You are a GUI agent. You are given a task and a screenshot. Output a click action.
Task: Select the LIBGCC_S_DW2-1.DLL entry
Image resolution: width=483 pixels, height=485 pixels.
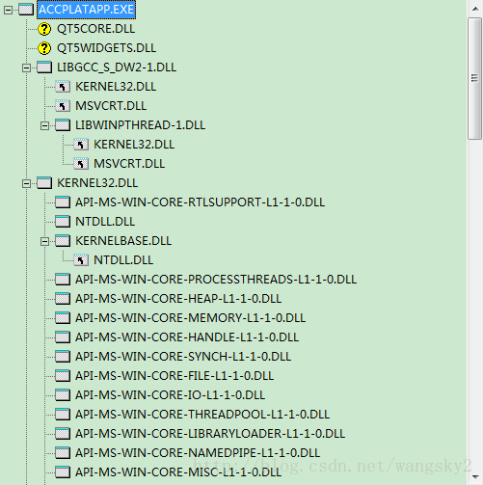point(117,67)
